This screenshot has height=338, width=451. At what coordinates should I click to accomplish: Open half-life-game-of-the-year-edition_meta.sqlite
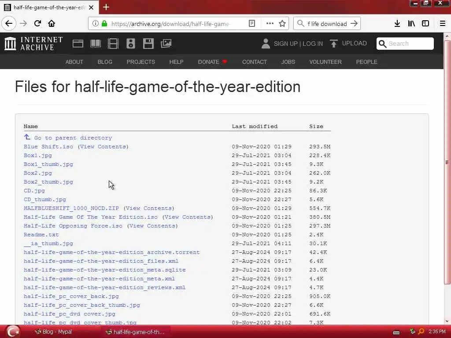(x=105, y=270)
